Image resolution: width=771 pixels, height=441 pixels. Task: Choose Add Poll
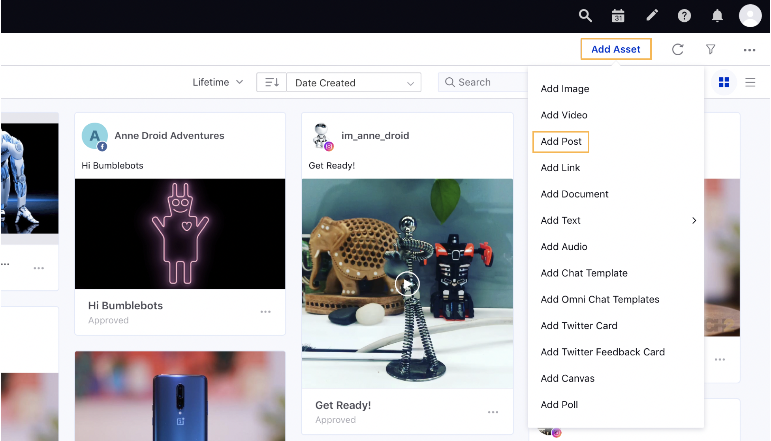coord(616,405)
